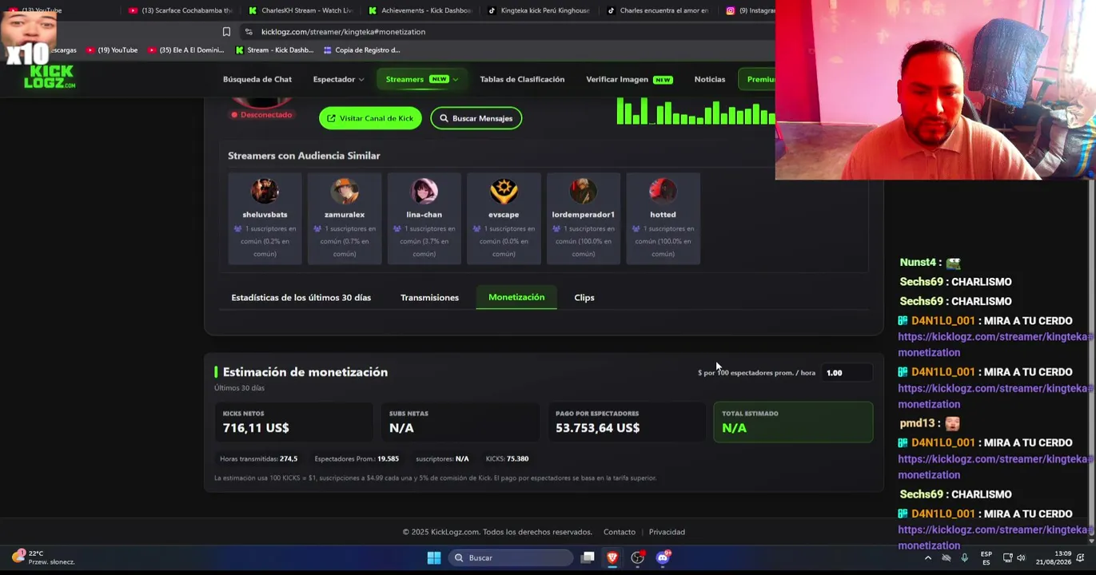Open the (19) YouTube bookmark
Viewport: 1096px width, 575px height.
112,50
